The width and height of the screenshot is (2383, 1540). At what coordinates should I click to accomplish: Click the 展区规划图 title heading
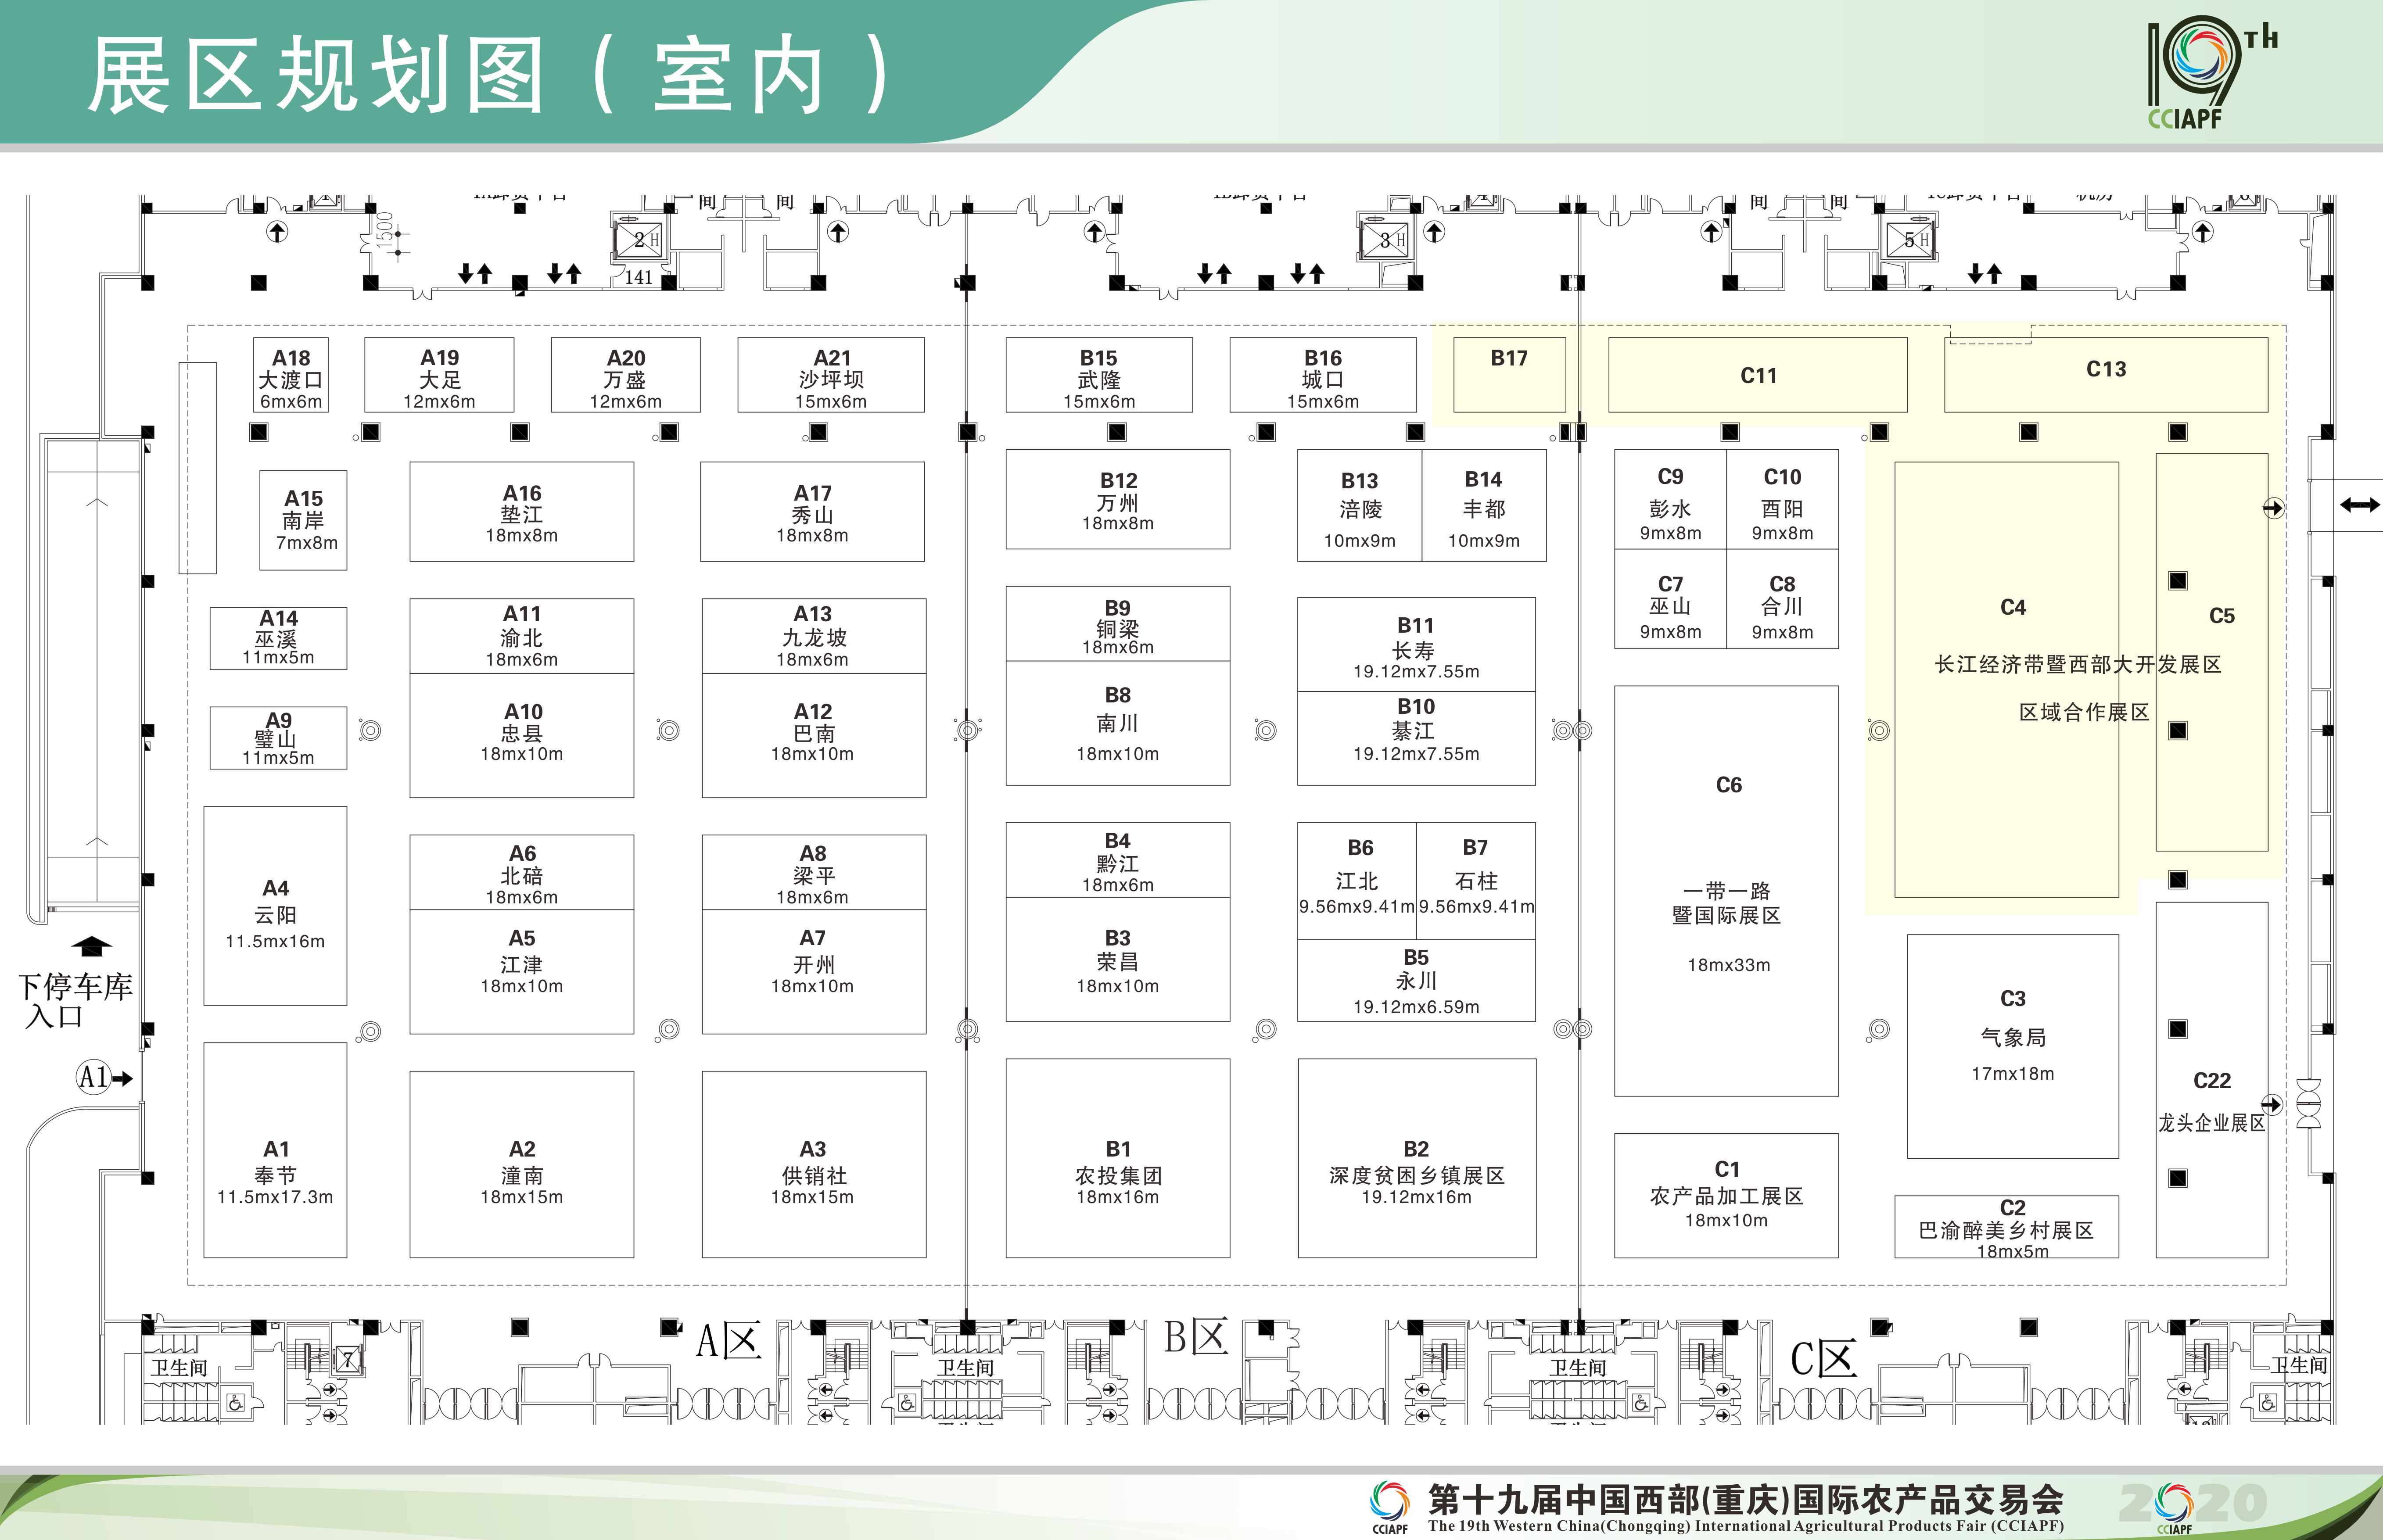(485, 75)
